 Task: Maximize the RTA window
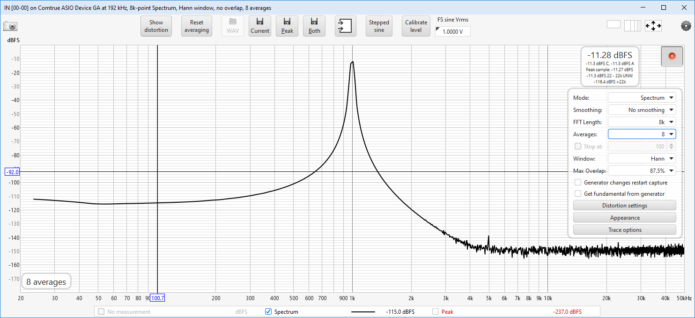pyautogui.click(x=663, y=7)
